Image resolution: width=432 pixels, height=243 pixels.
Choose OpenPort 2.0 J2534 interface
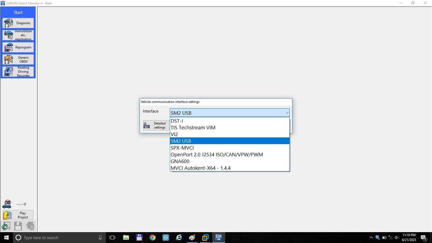point(230,155)
